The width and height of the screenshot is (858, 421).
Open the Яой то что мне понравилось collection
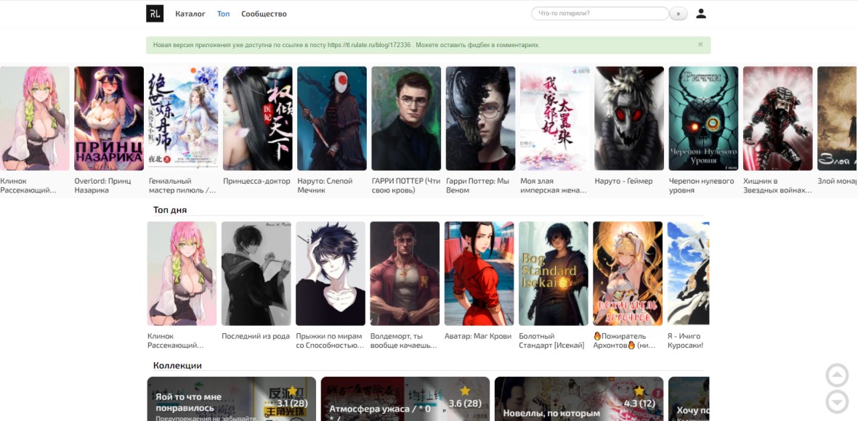point(231,398)
